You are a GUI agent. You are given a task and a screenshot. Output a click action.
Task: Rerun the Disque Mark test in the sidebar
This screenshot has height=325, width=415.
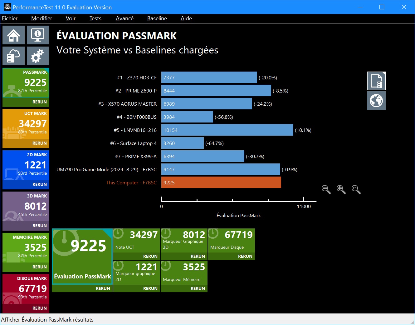[x=39, y=308]
